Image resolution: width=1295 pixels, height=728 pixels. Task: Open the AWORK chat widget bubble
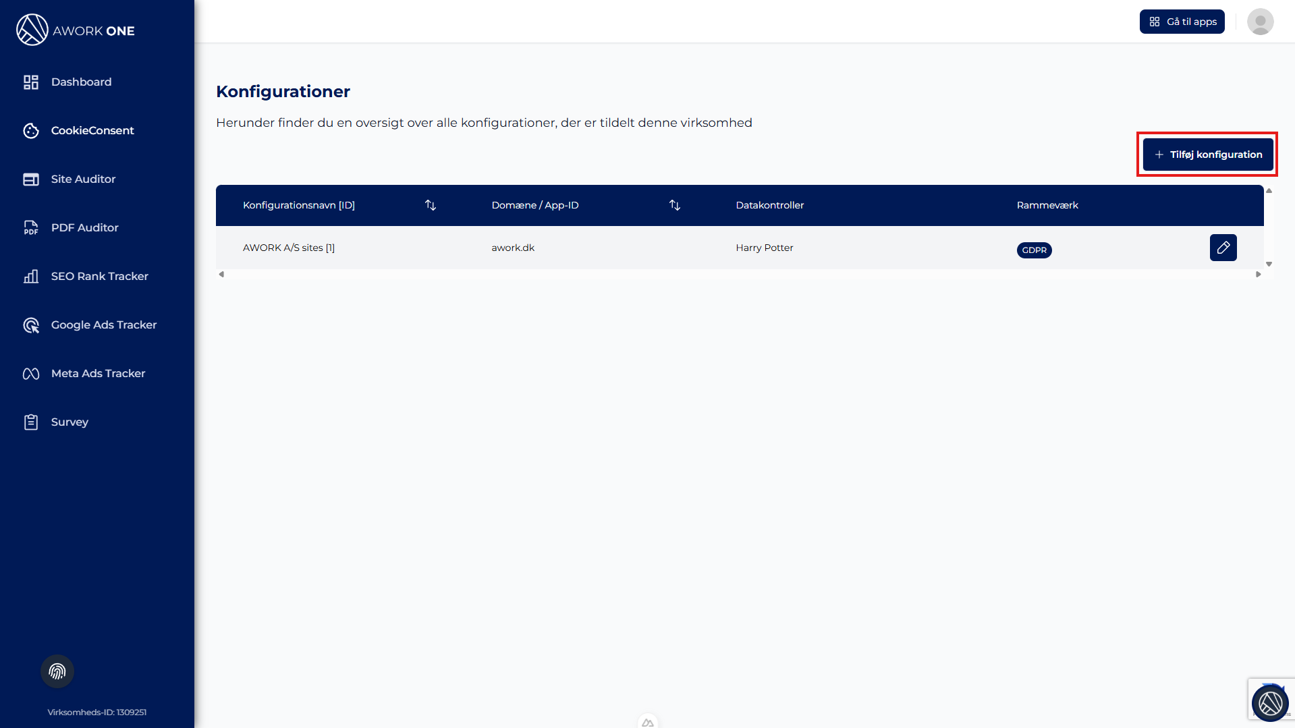tap(1270, 703)
